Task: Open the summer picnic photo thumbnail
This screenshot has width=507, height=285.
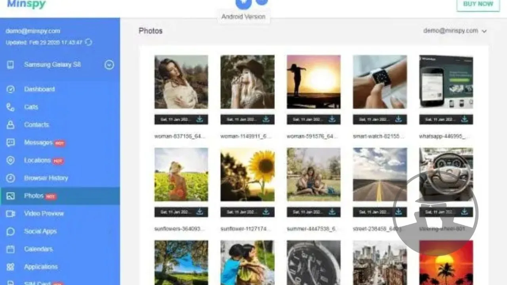Action: click(314, 175)
